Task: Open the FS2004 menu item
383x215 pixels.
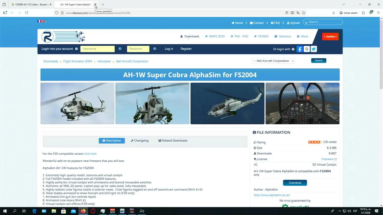Action: [x=261, y=36]
